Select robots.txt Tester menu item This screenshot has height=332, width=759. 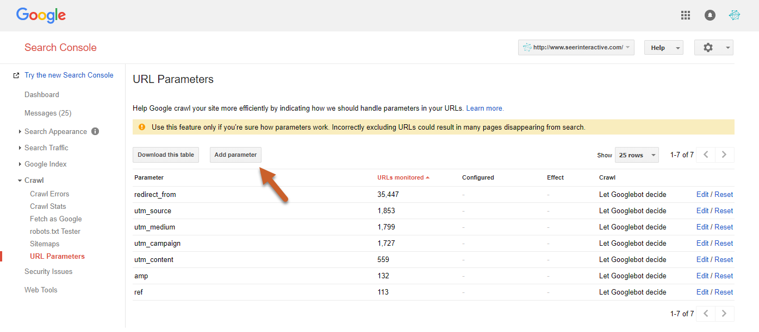pos(55,231)
